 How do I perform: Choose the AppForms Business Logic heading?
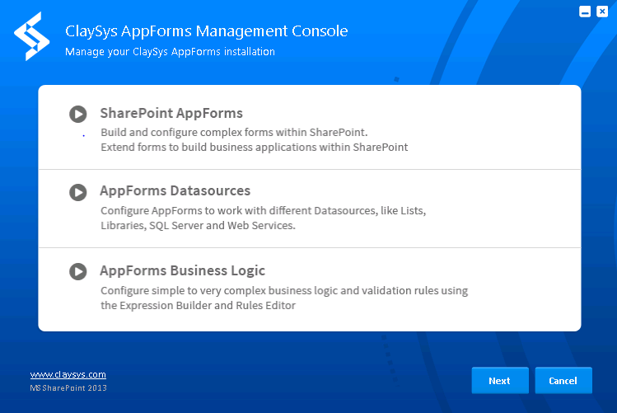tap(182, 271)
